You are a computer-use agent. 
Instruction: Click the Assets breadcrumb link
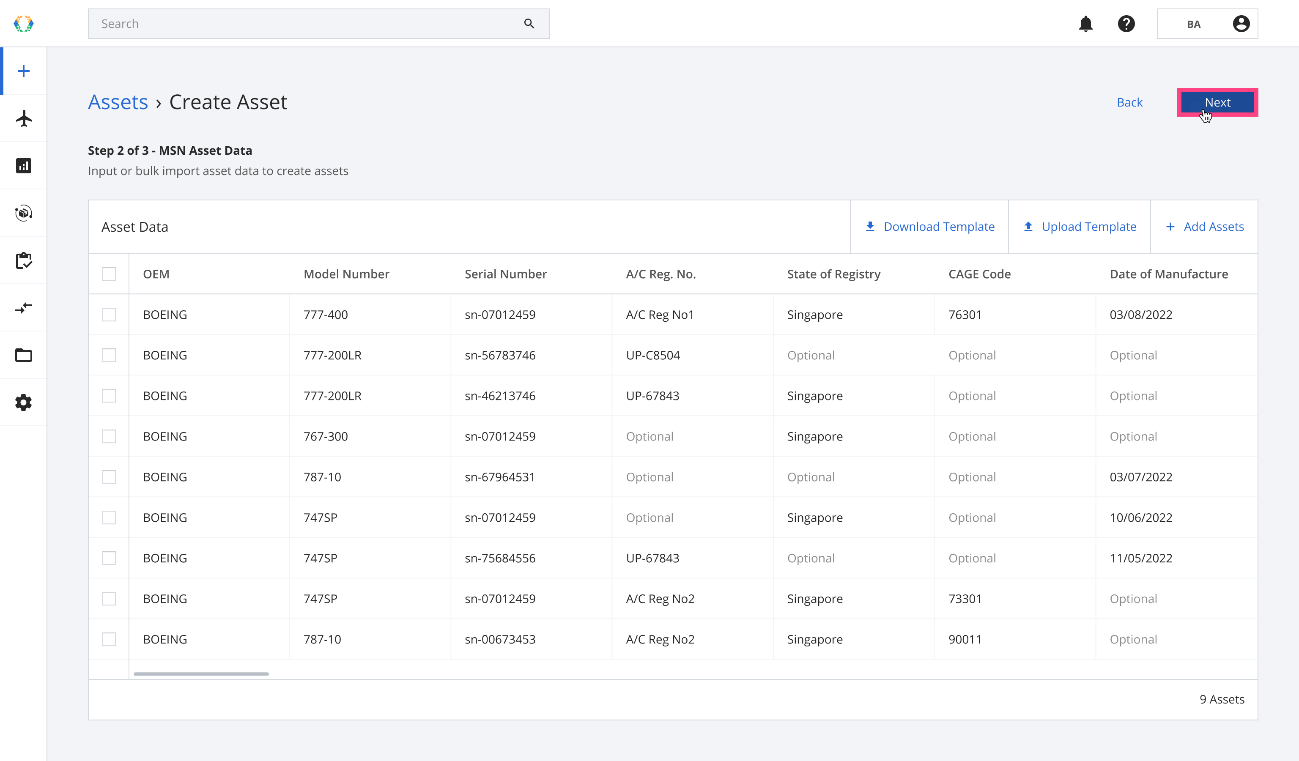117,101
